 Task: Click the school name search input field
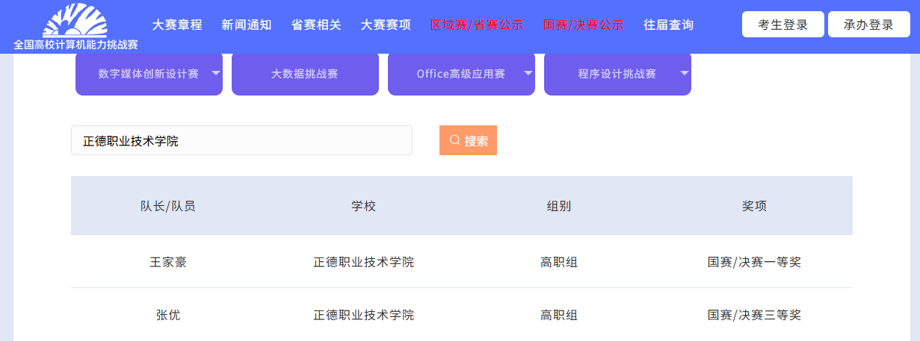tap(241, 140)
